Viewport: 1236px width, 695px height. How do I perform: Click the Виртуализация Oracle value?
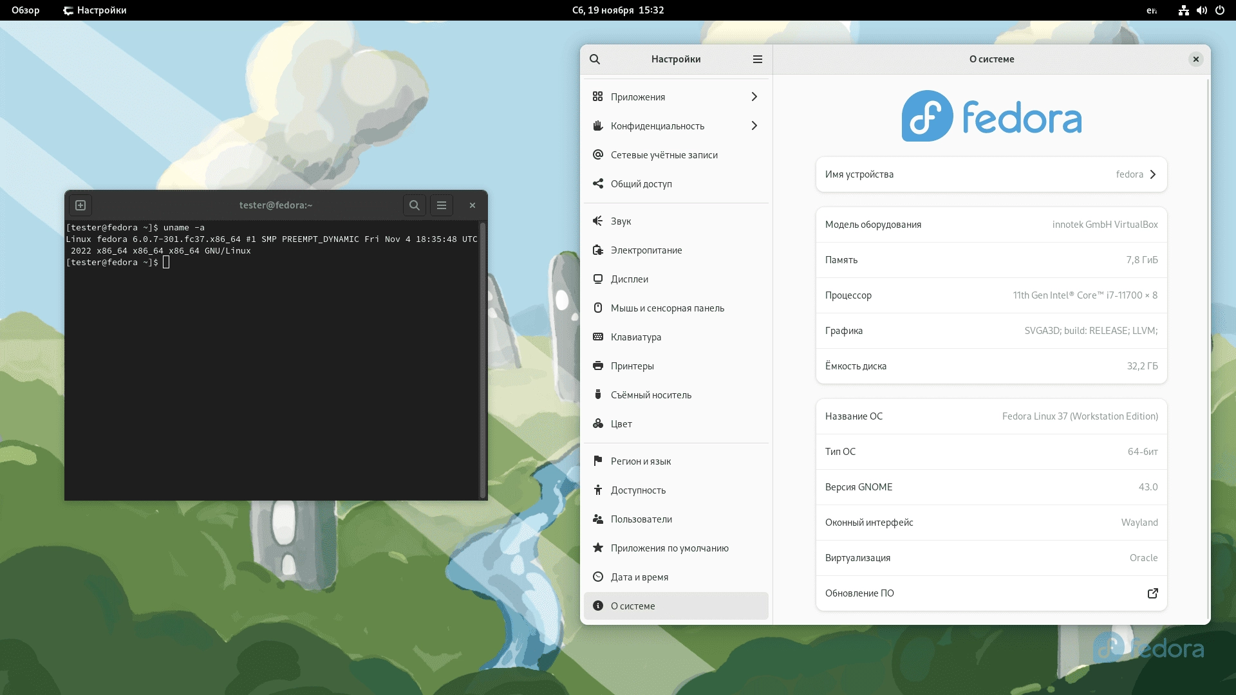(x=1144, y=558)
